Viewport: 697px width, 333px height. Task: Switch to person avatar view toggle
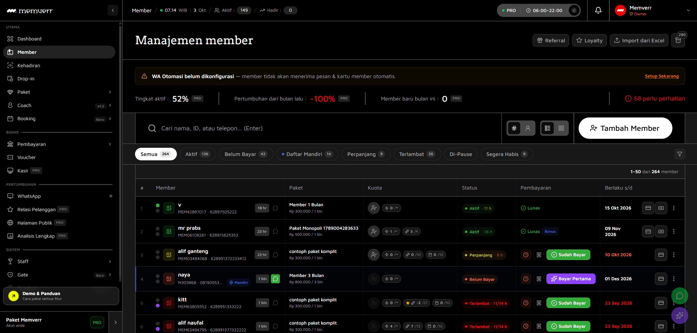click(x=528, y=128)
